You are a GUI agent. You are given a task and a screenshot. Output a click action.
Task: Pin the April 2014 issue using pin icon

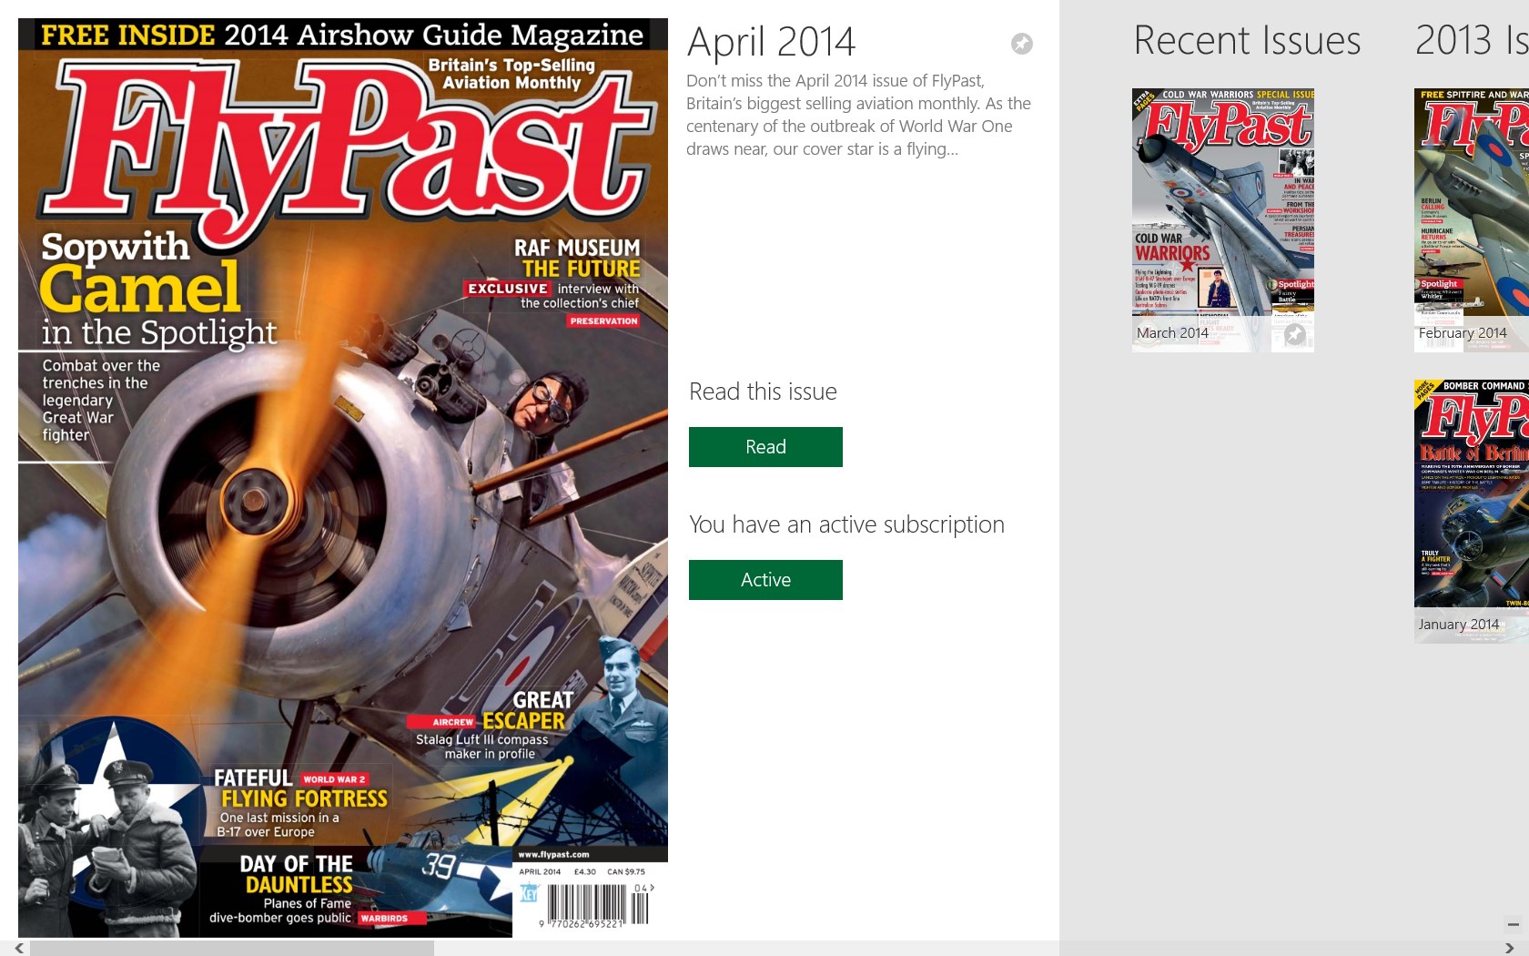click(x=1022, y=44)
